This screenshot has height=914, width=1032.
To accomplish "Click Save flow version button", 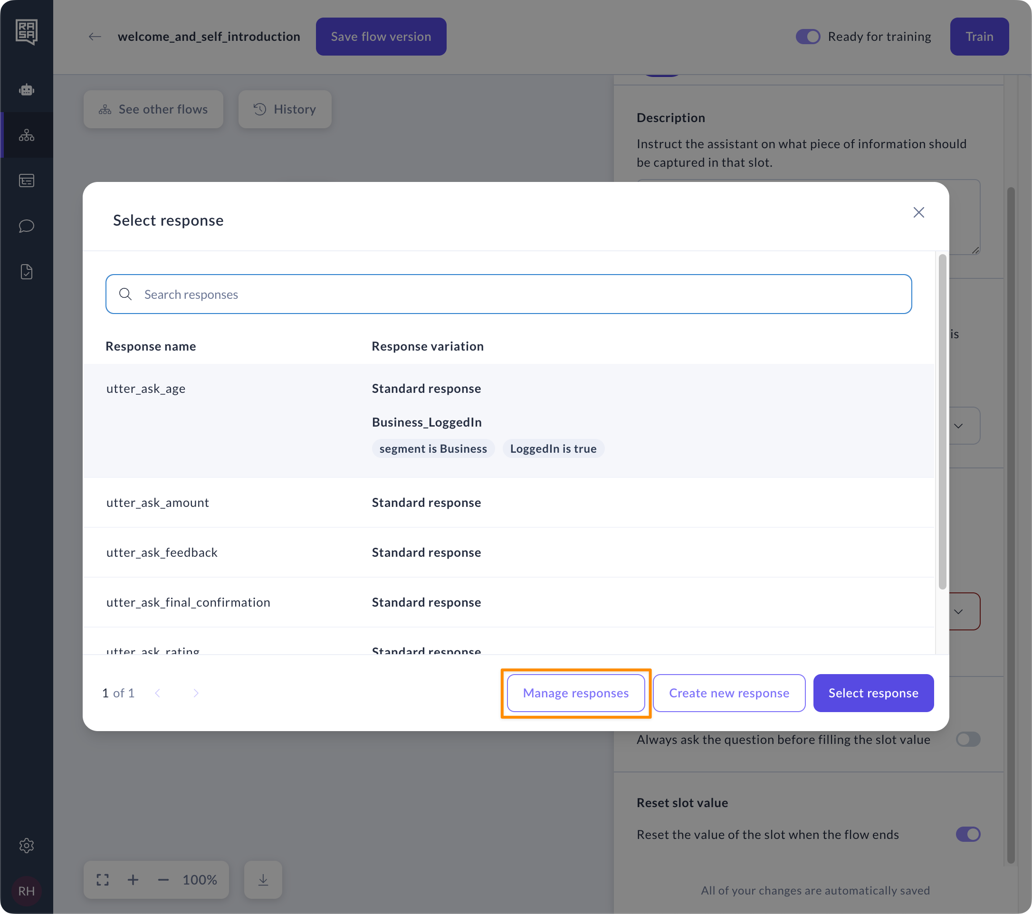I will (381, 36).
